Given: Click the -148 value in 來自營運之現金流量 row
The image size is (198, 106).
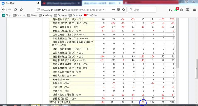Looking at the screenshot, I should [x=102, y=103].
